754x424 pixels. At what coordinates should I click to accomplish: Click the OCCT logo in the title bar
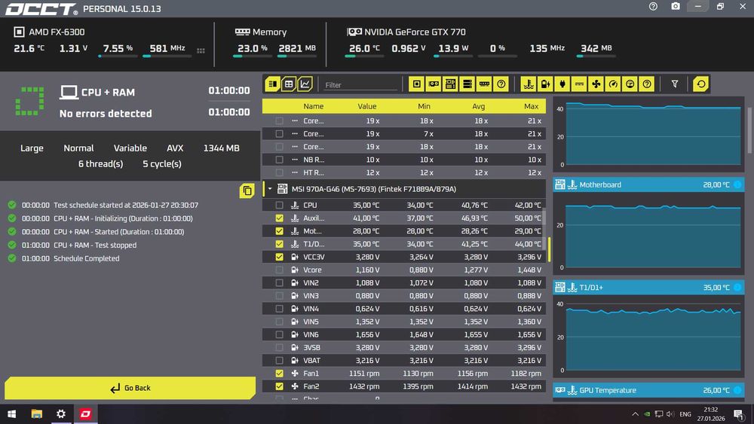(x=41, y=9)
